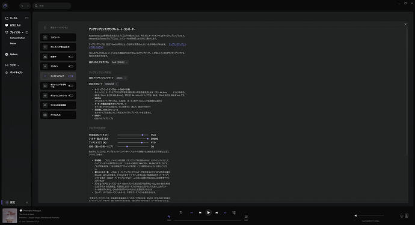Select the bottom device input settings tab

[x=58, y=115]
